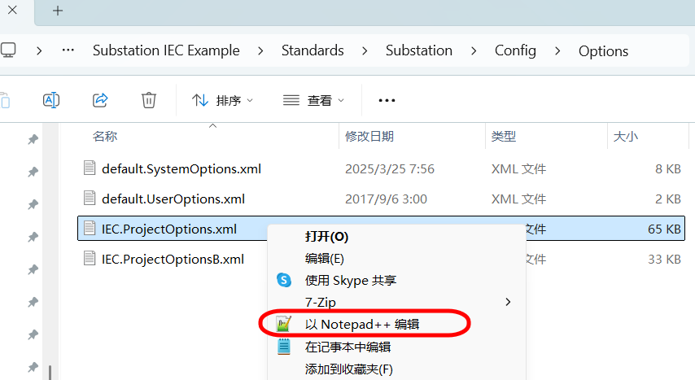
Task: Click the Share icon in toolbar
Action: [100, 100]
